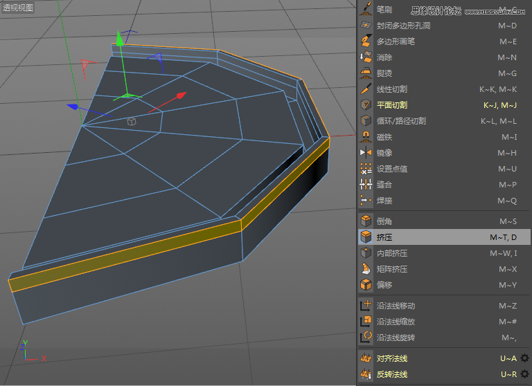The width and height of the screenshot is (532, 386).
Task: Click the 透视视图 viewport label
Action: pyautogui.click(x=18, y=7)
